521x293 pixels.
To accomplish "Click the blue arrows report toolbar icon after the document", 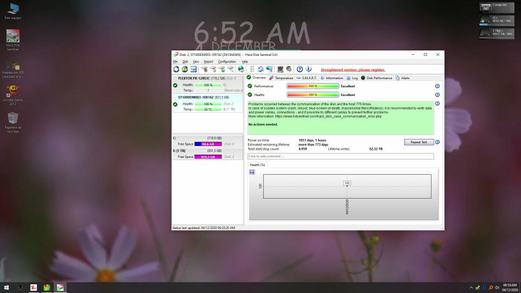I will (260, 69).
